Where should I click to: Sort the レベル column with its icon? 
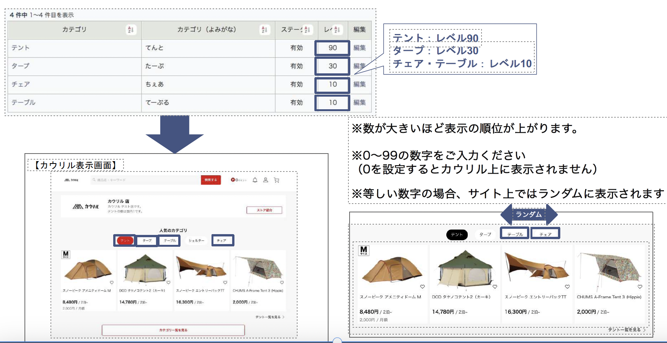(x=337, y=30)
